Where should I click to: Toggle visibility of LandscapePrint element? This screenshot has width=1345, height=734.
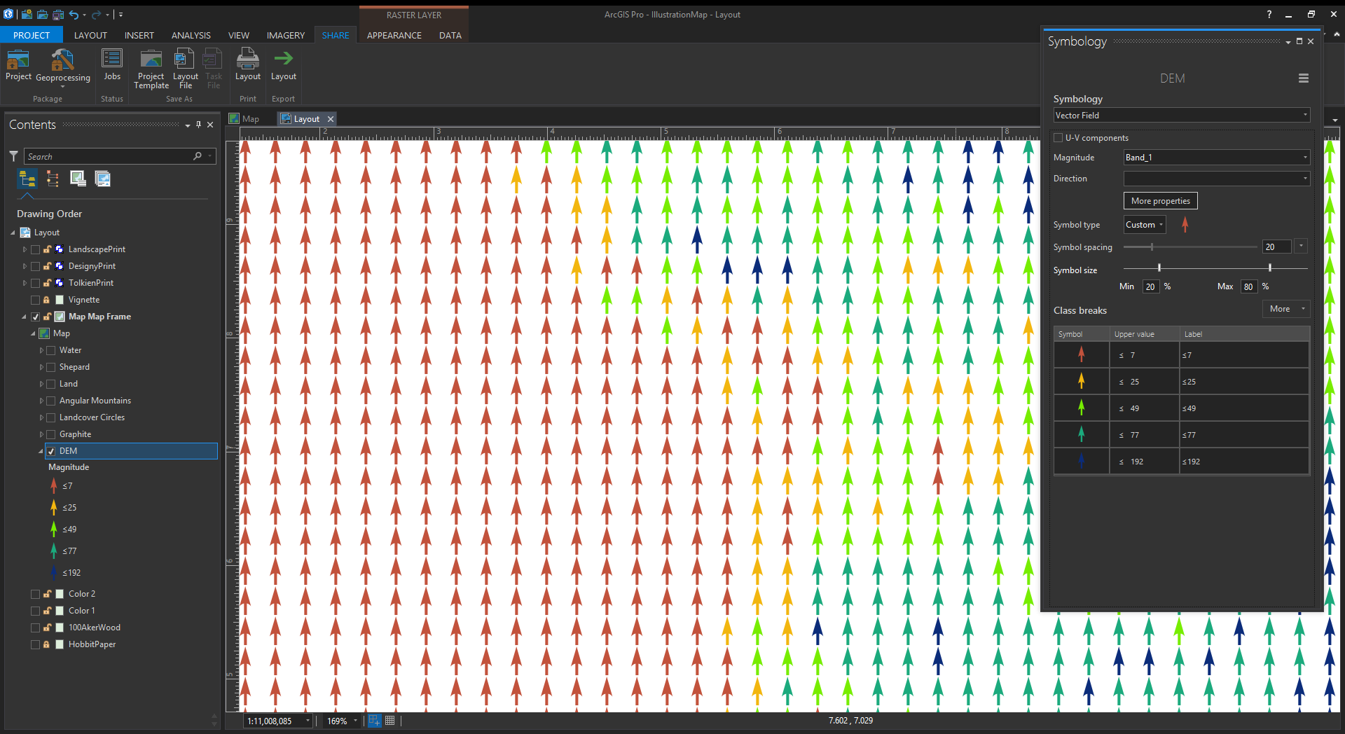click(35, 249)
